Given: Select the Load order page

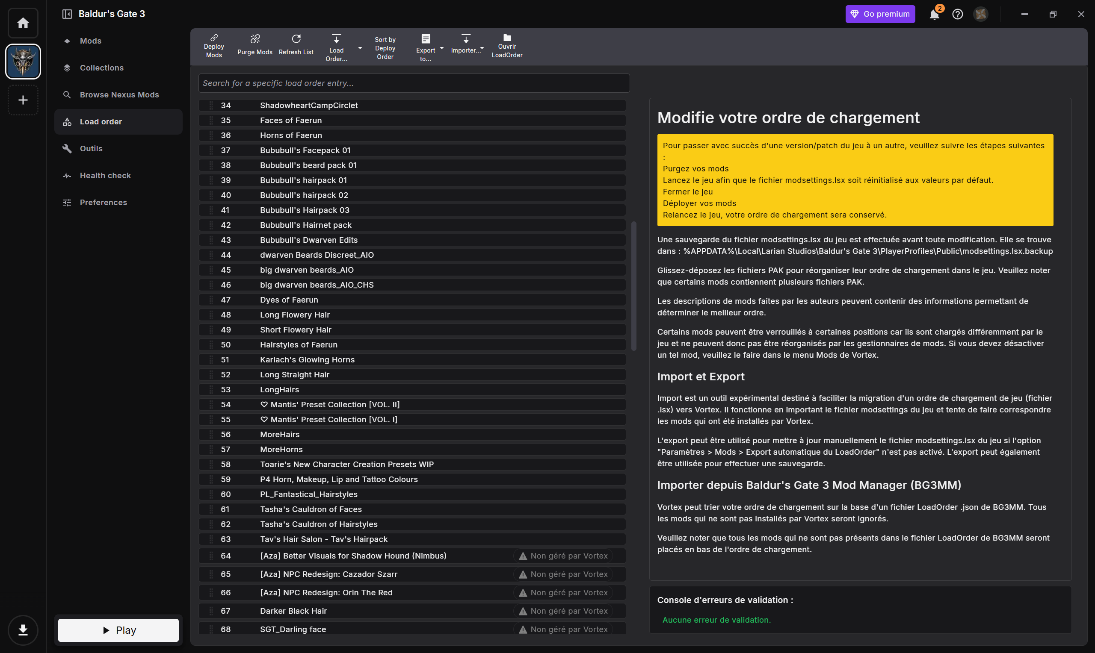Looking at the screenshot, I should [118, 122].
